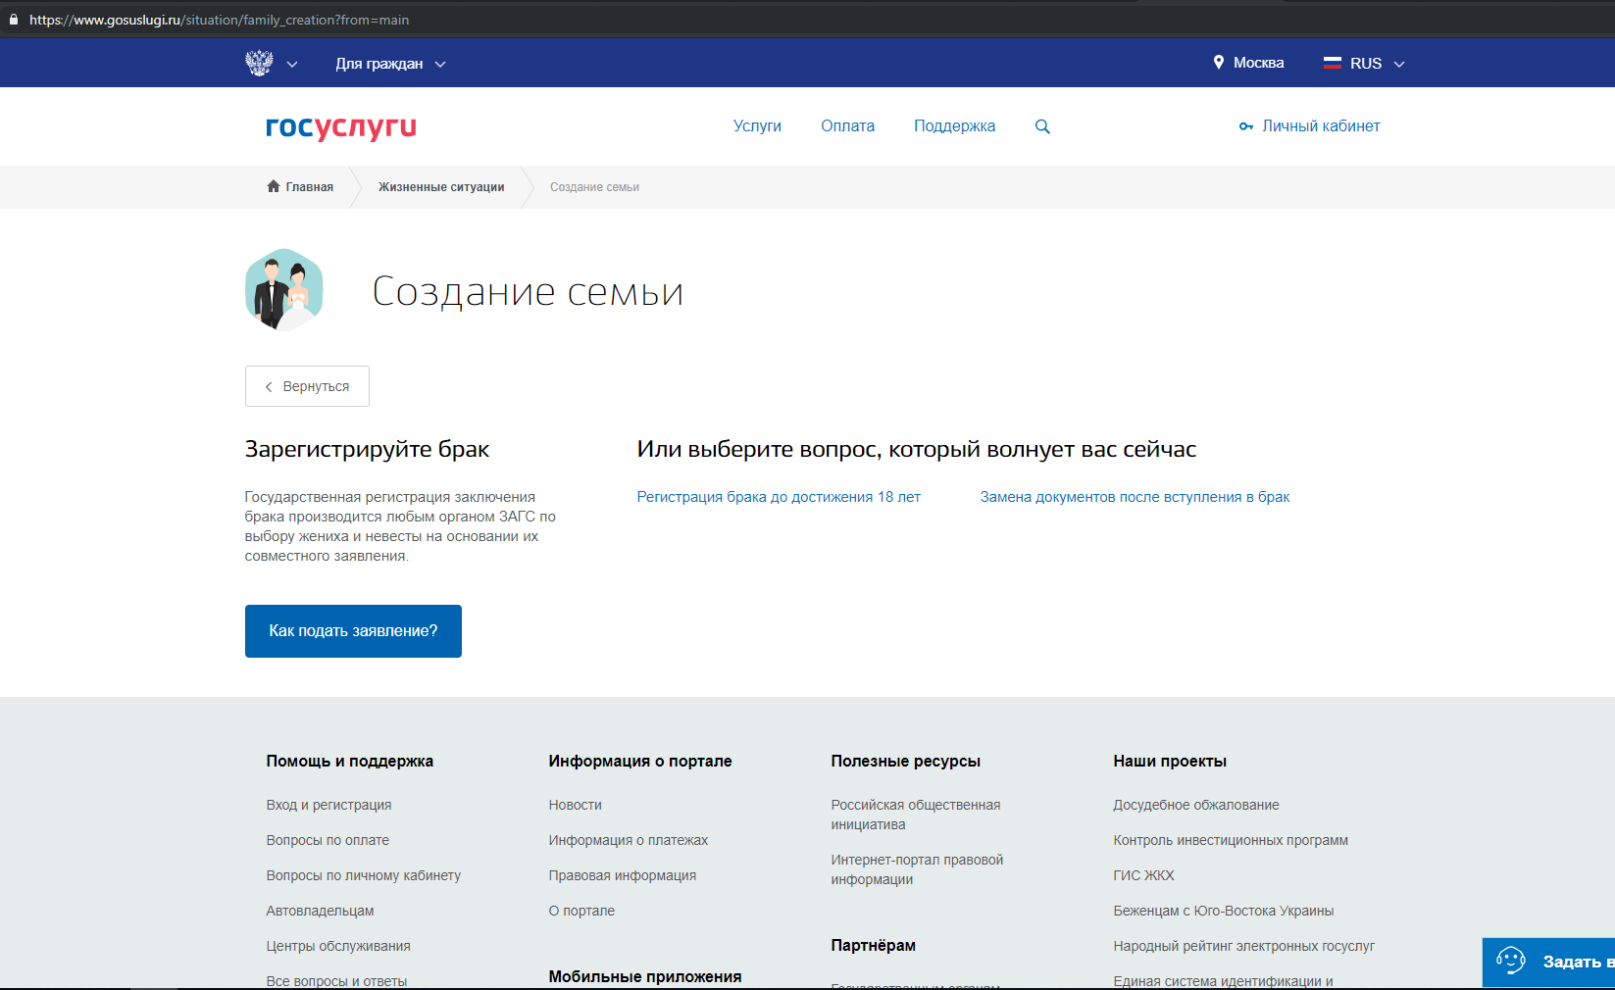This screenshot has height=990, width=1615.
Task: Open Народный рейтинг электронных госуслуг link
Action: tap(1244, 946)
